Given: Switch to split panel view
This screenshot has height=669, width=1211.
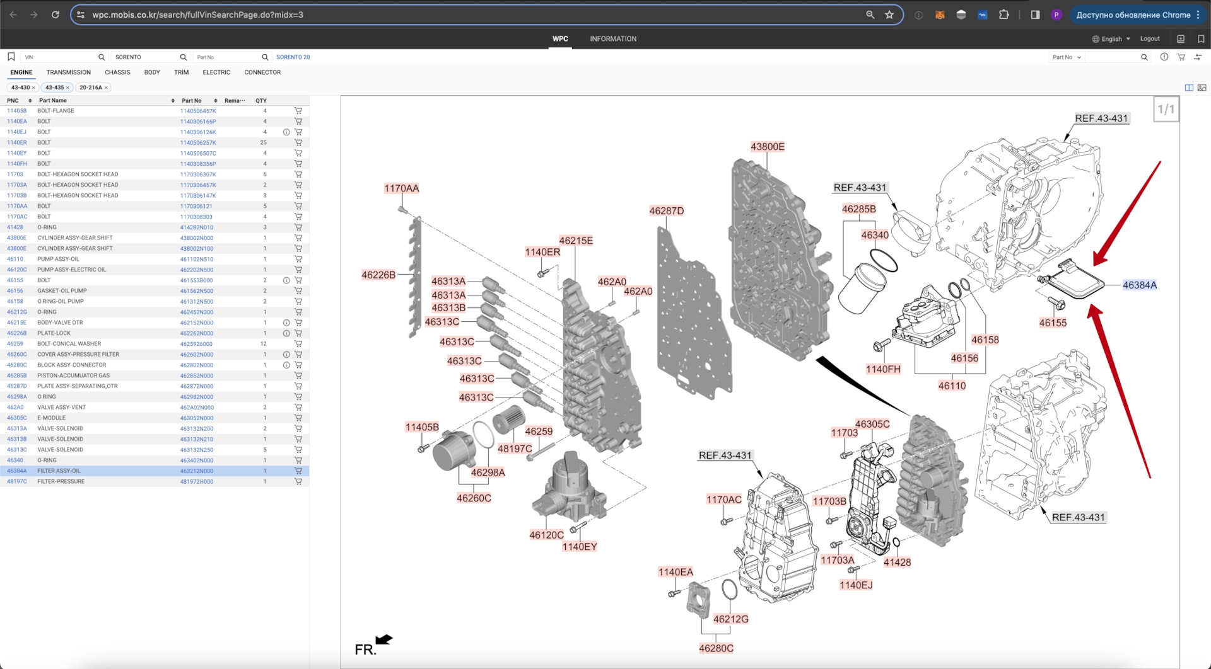Looking at the screenshot, I should (x=1189, y=88).
